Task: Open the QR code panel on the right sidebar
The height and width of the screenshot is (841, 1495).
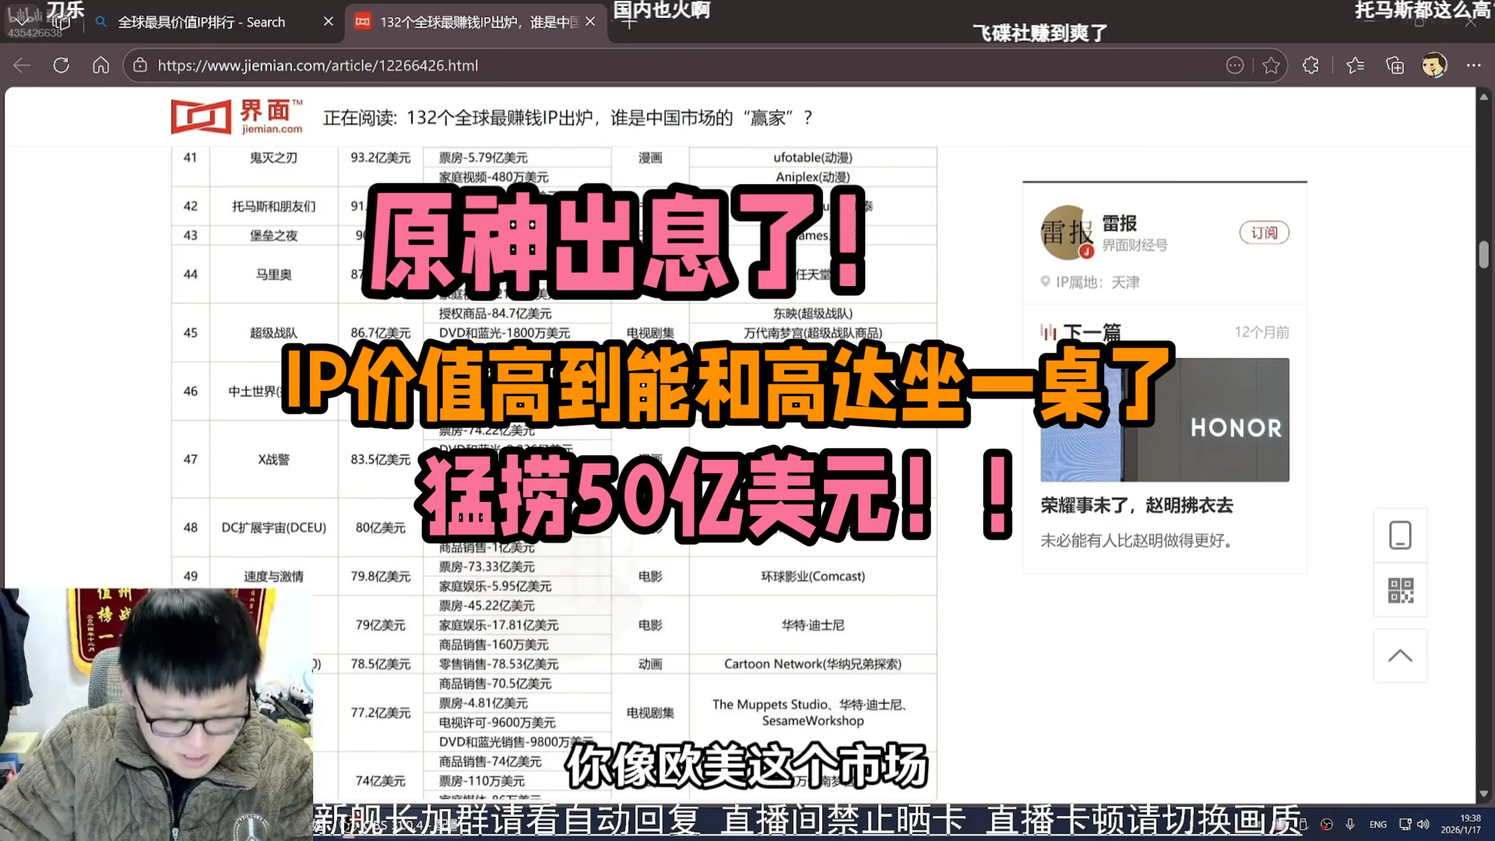Action: (x=1400, y=591)
